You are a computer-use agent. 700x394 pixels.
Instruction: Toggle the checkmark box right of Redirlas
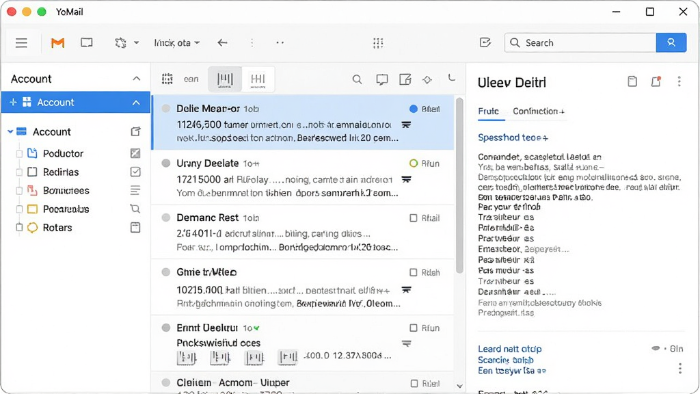coord(135,172)
